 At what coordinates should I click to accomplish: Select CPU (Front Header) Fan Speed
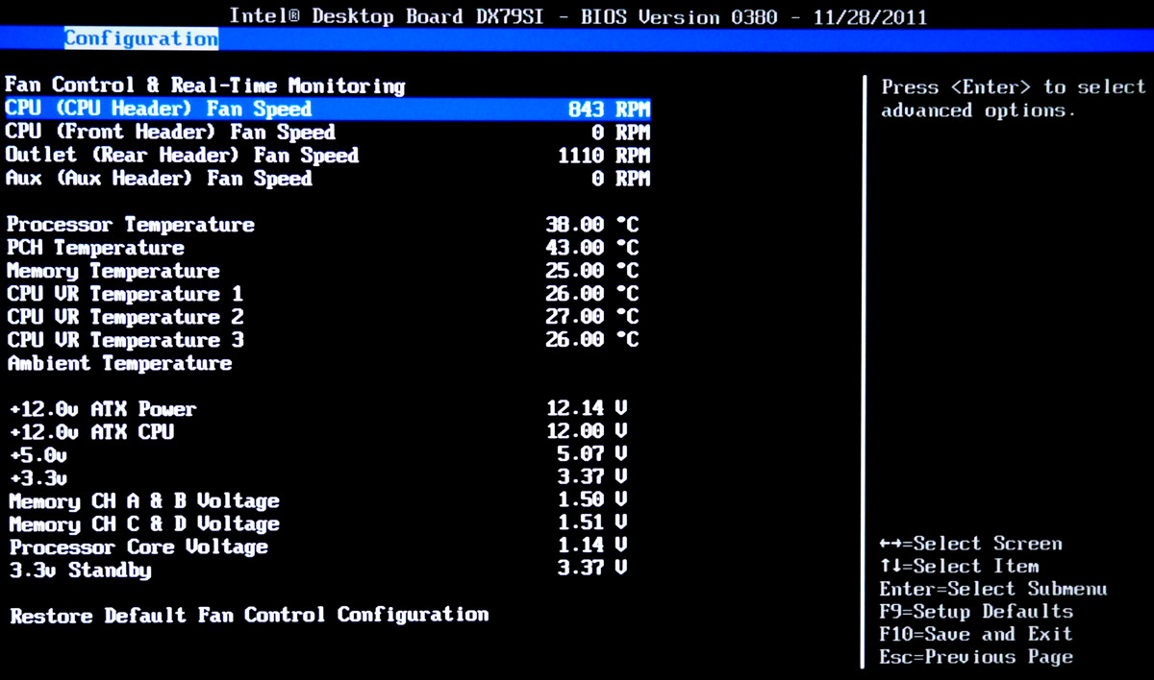coord(170,133)
